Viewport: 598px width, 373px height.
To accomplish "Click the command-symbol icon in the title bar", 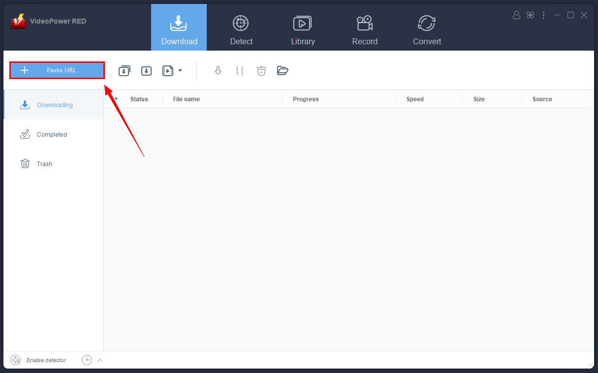I will point(530,15).
